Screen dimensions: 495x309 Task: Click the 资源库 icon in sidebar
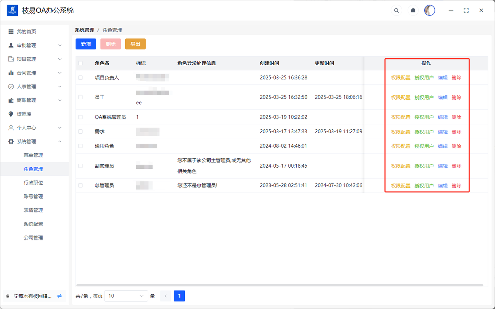coord(11,114)
